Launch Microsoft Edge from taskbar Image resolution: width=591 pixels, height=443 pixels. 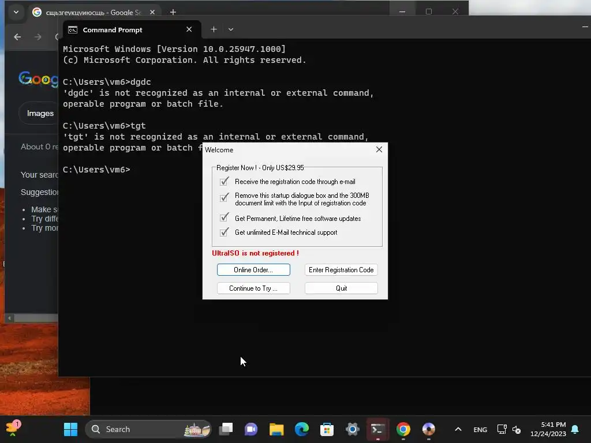click(x=301, y=429)
